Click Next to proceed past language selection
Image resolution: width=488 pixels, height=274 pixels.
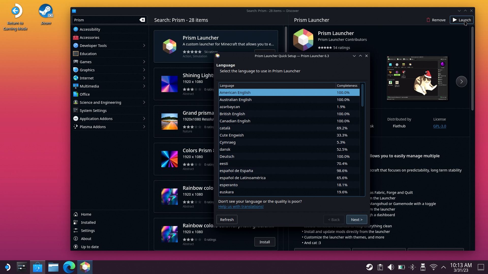(x=357, y=219)
